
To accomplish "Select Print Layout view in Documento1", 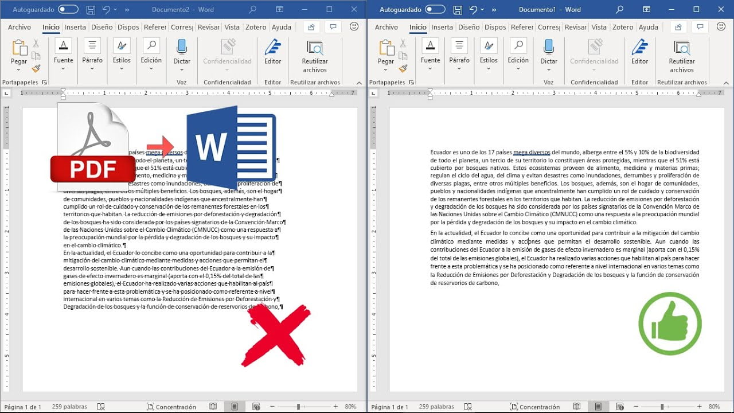I will click(x=598, y=407).
